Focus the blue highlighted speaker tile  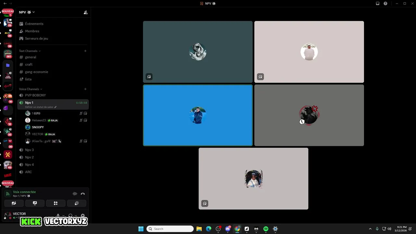pyautogui.click(x=198, y=115)
